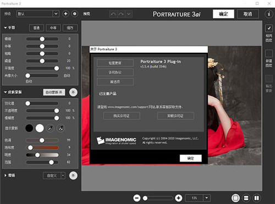The width and height of the screenshot is (275, 204).
Task: Click Buy License button
Action: (122, 116)
